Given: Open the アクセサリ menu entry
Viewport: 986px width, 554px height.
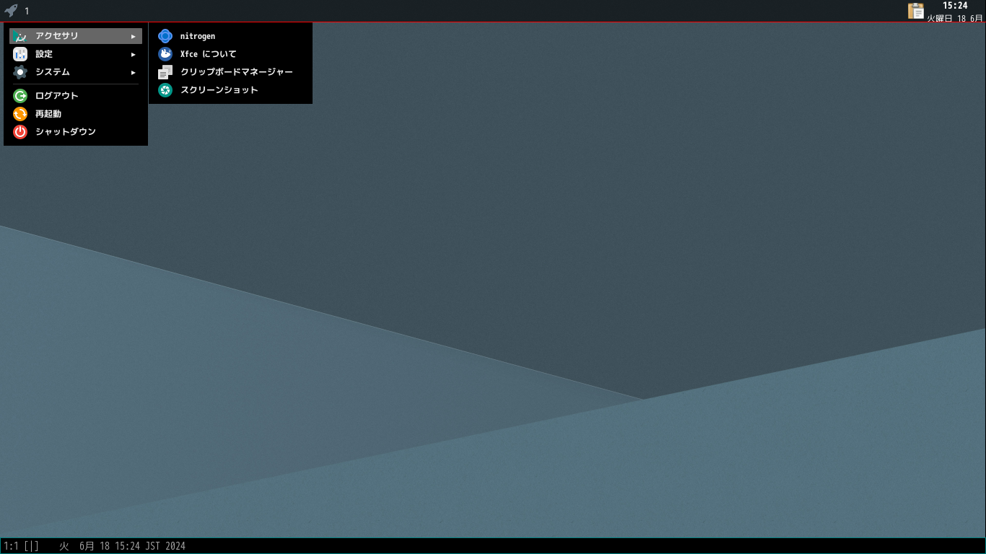Looking at the screenshot, I should pyautogui.click(x=76, y=36).
